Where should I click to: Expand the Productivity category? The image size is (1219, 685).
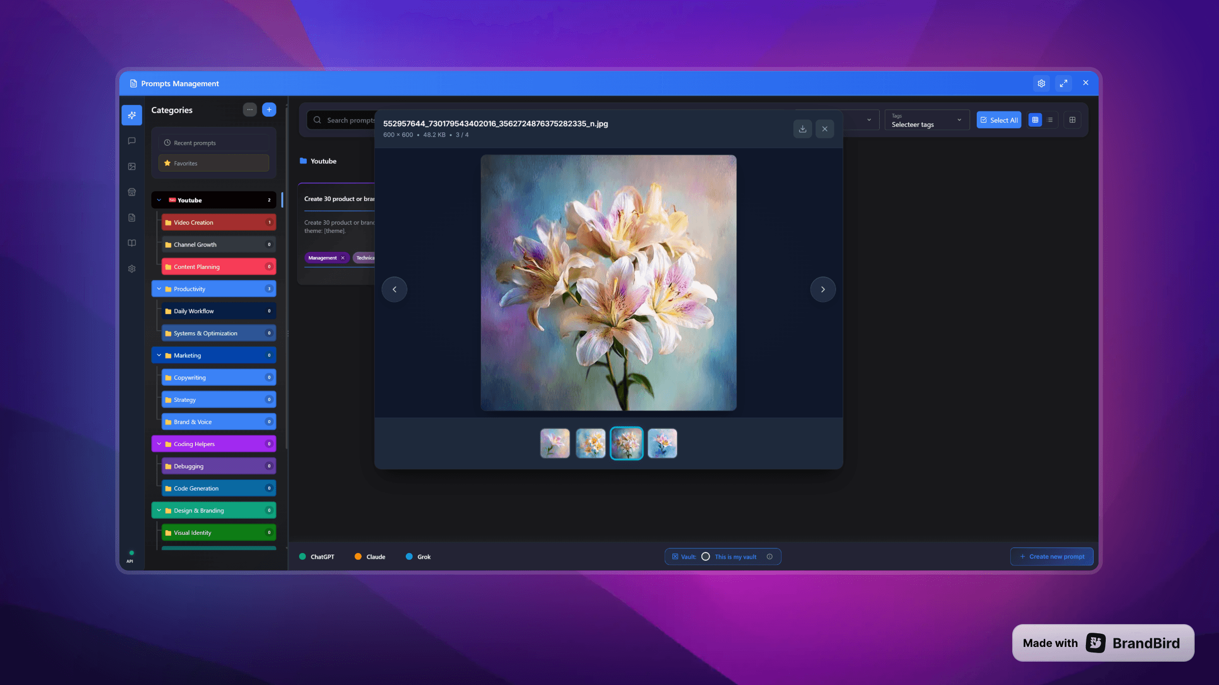point(159,288)
